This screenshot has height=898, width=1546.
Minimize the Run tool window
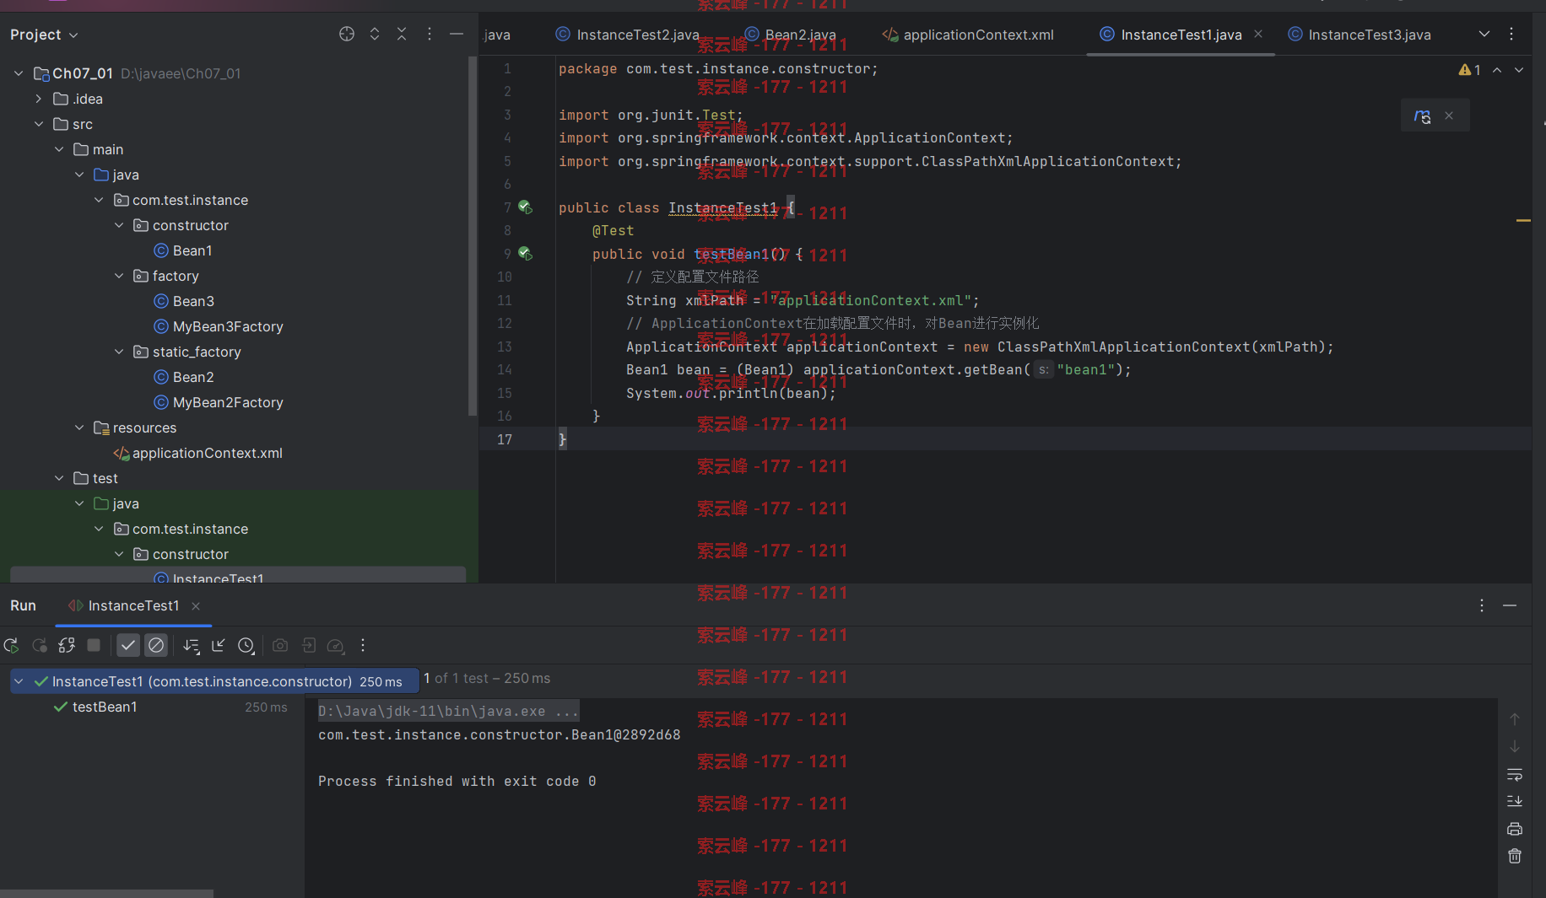click(x=1510, y=605)
